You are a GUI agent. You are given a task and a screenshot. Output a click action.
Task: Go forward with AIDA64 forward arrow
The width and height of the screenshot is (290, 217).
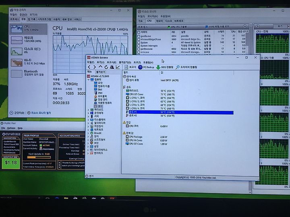pos(95,67)
